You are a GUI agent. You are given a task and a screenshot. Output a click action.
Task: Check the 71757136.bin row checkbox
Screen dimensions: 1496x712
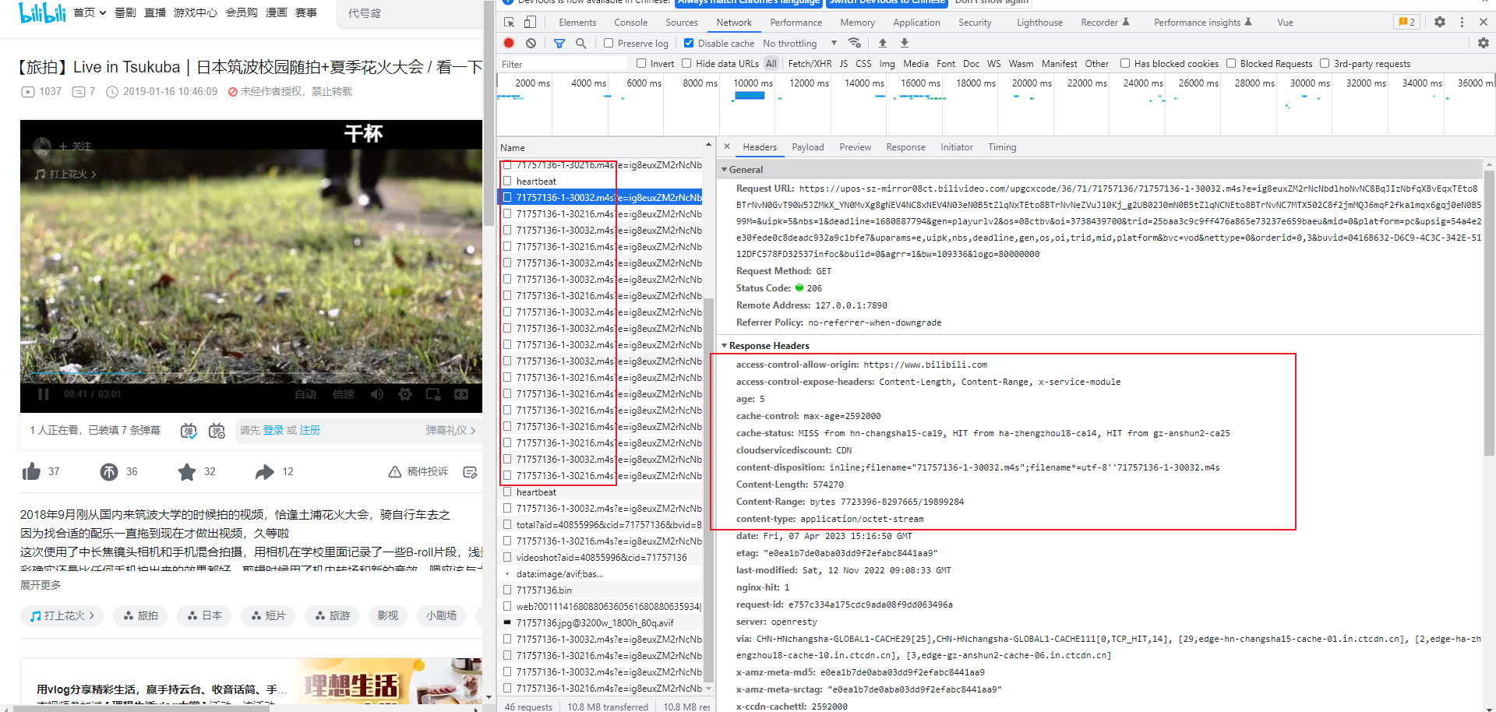click(x=507, y=590)
